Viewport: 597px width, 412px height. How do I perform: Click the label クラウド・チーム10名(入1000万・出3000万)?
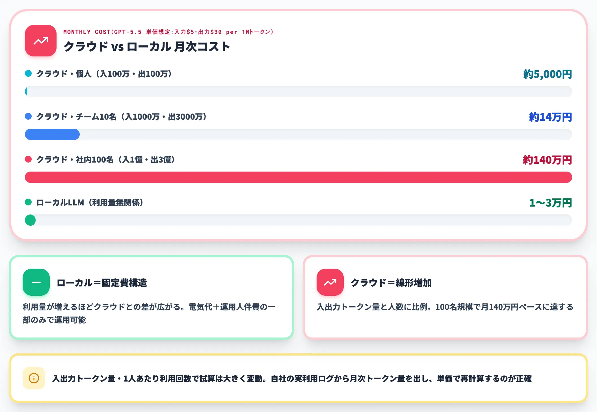[122, 117]
